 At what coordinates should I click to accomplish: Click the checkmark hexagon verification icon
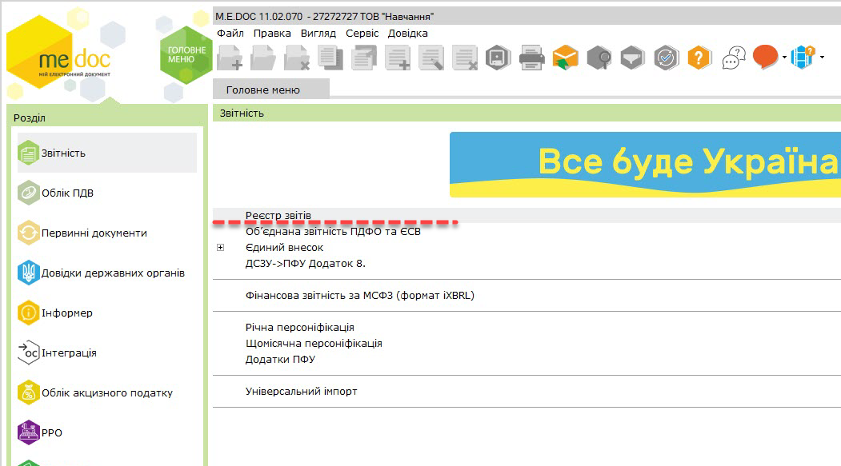[666, 58]
